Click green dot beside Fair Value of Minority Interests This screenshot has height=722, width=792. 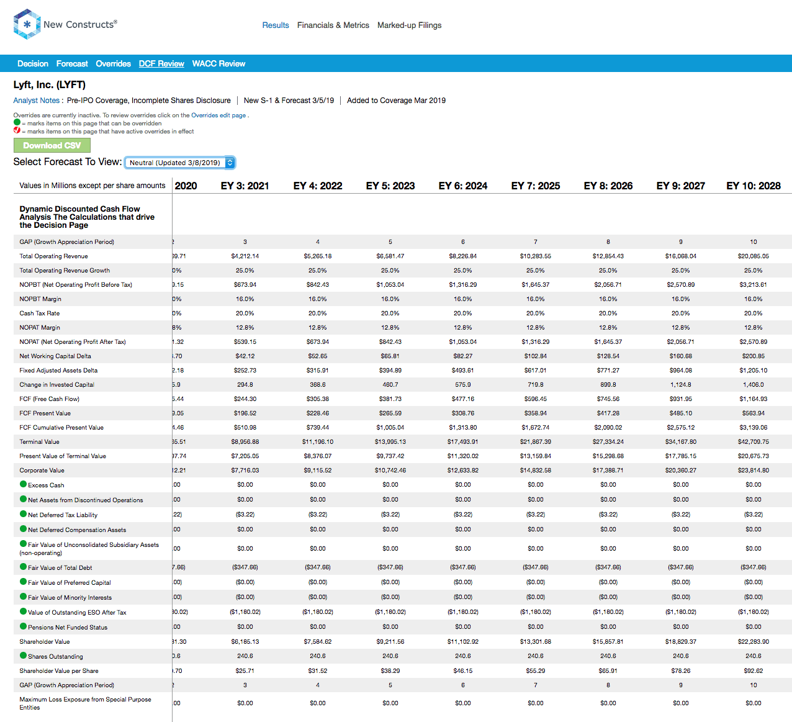tap(24, 597)
